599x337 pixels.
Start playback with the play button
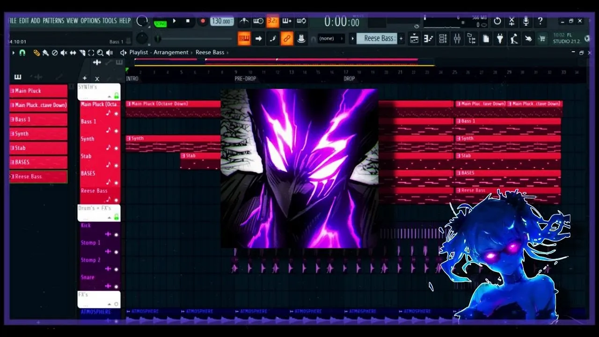pyautogui.click(x=174, y=21)
